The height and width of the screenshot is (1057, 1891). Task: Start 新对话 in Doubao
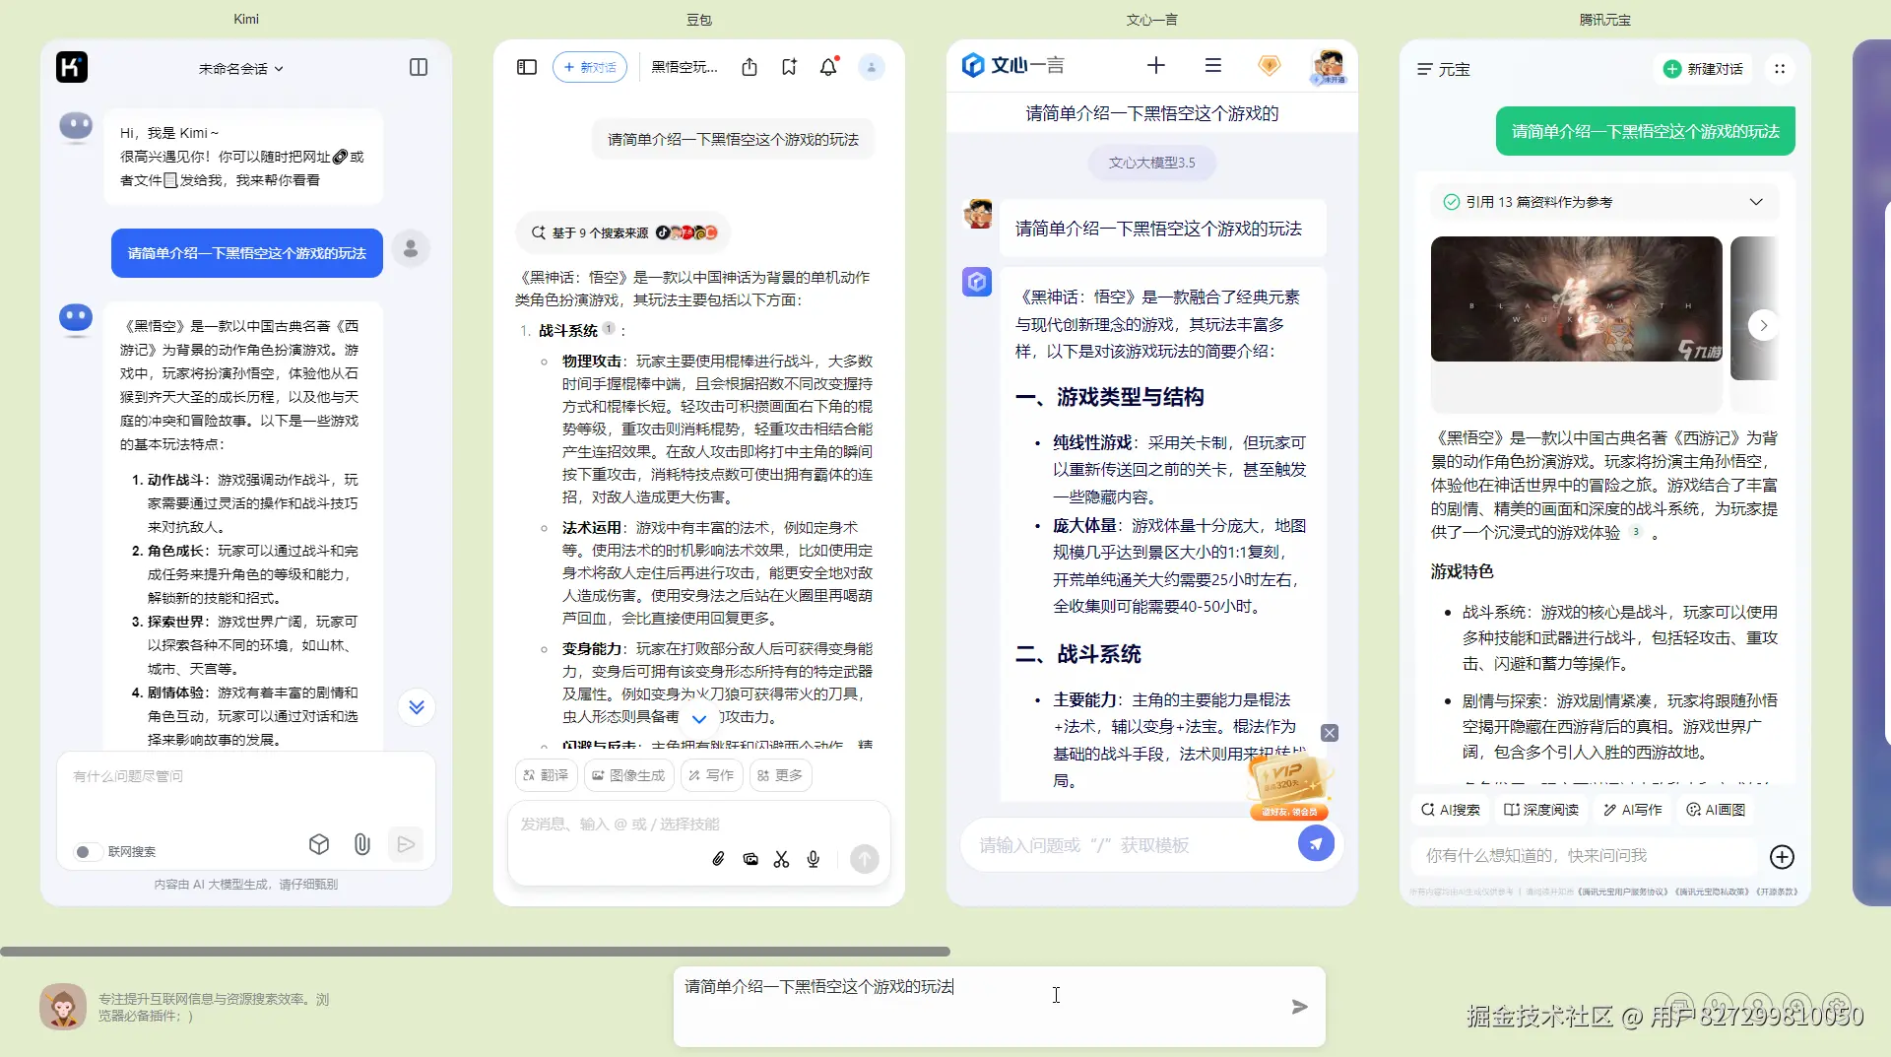(590, 67)
